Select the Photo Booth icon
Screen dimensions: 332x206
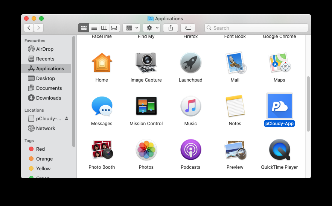click(102, 150)
